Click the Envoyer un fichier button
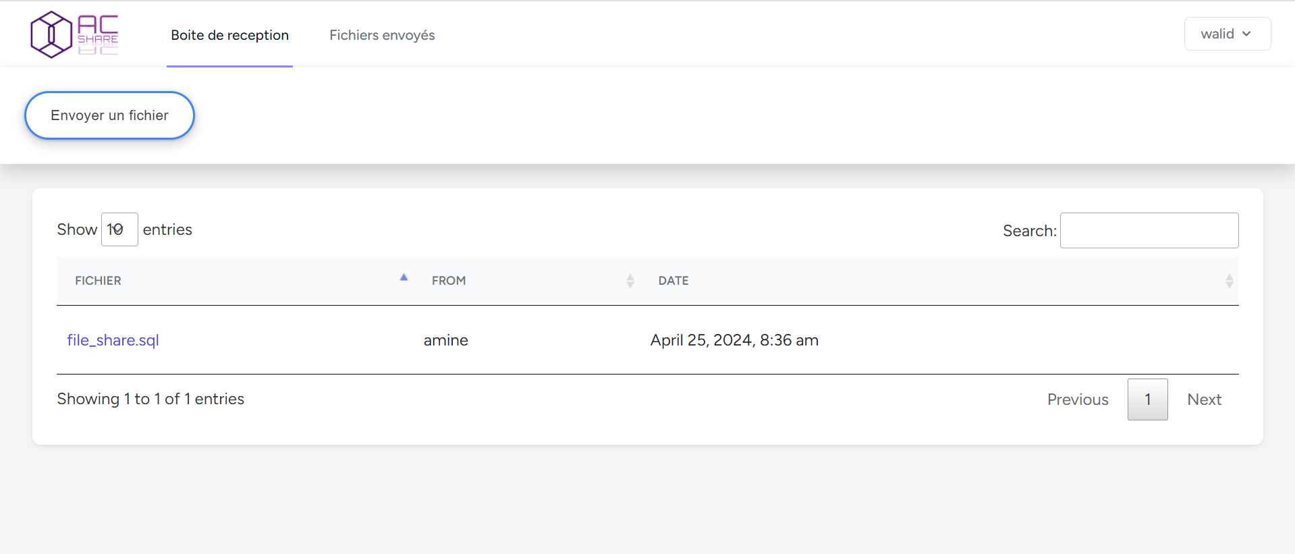1295x554 pixels. (x=109, y=115)
